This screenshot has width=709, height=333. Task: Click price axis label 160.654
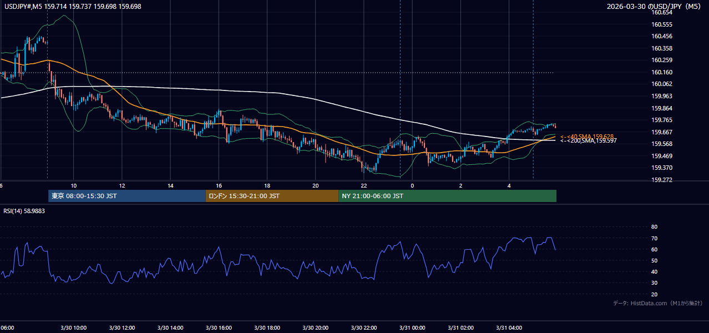662,12
